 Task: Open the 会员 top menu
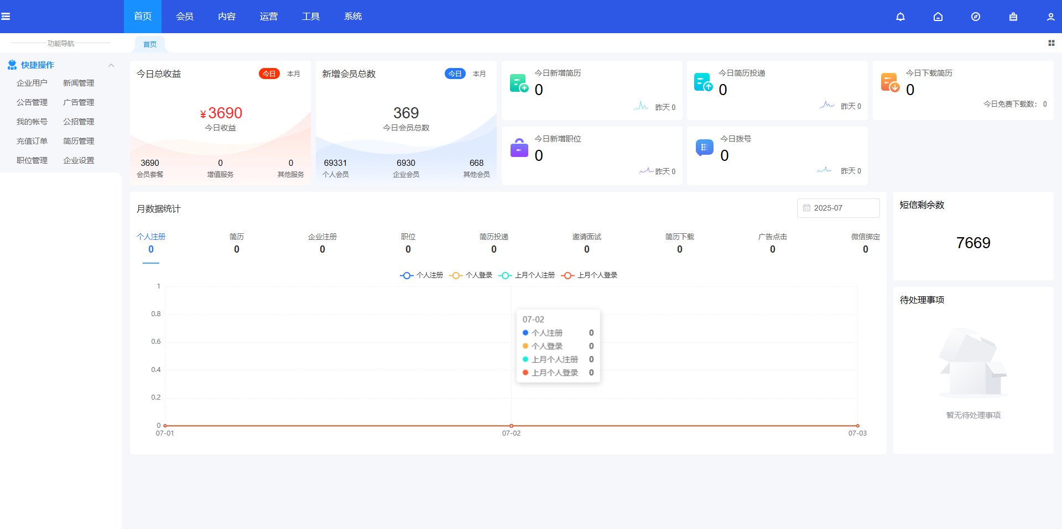[x=184, y=17]
